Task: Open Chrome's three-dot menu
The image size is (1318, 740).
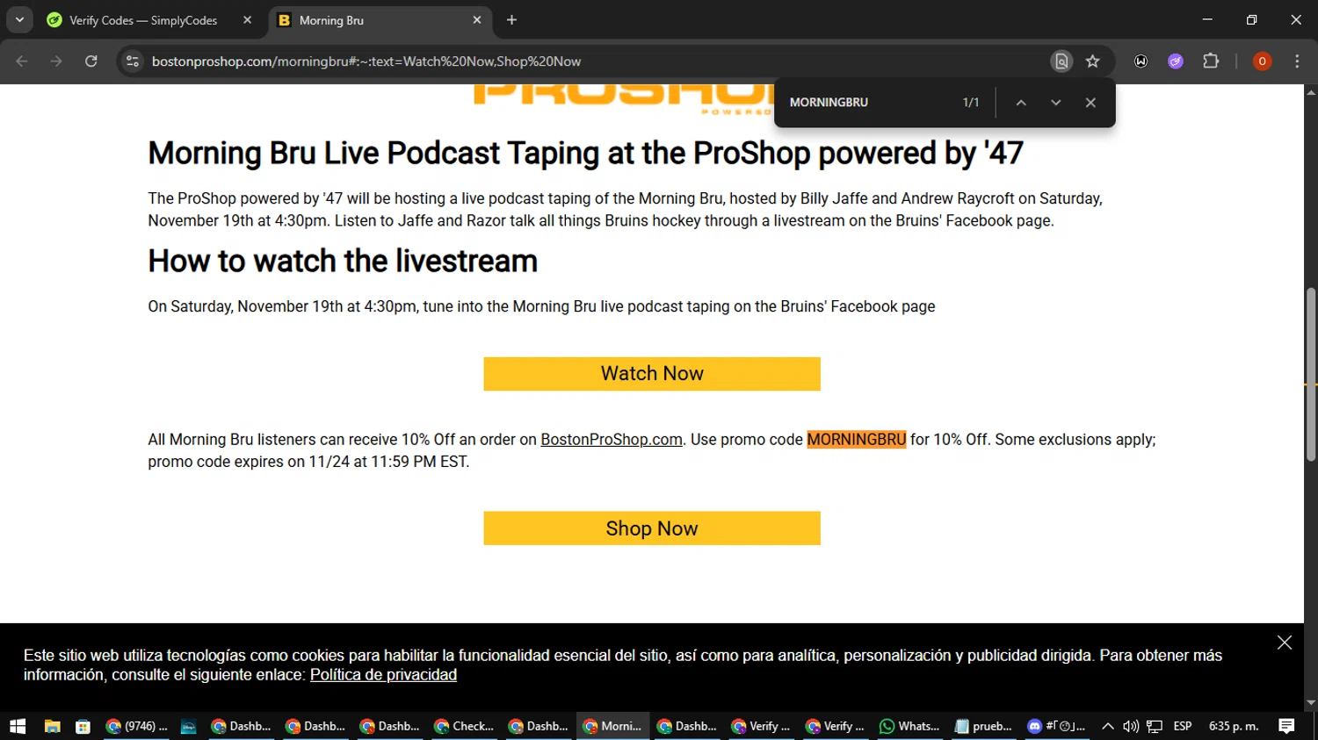Action: click(x=1297, y=61)
